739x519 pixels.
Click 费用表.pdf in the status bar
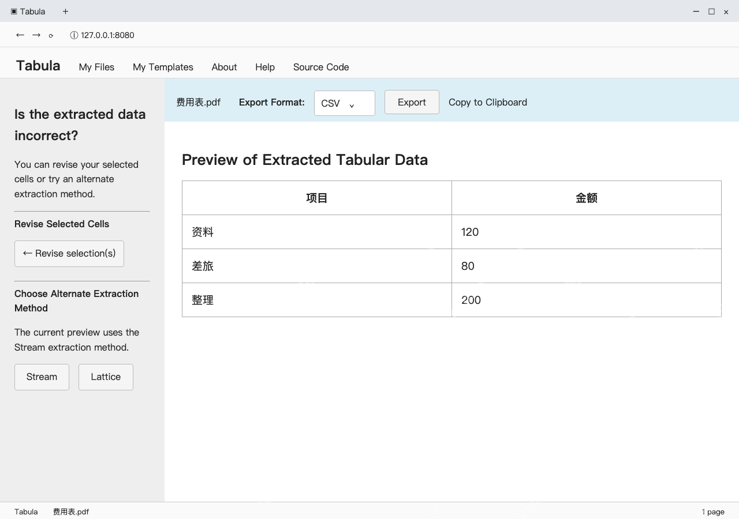coord(71,512)
